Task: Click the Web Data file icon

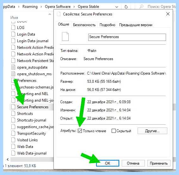Action: (13, 146)
